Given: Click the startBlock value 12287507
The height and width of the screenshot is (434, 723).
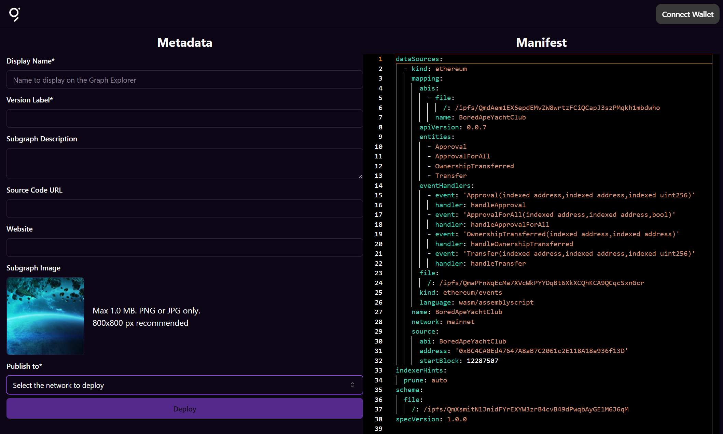Looking at the screenshot, I should point(482,361).
